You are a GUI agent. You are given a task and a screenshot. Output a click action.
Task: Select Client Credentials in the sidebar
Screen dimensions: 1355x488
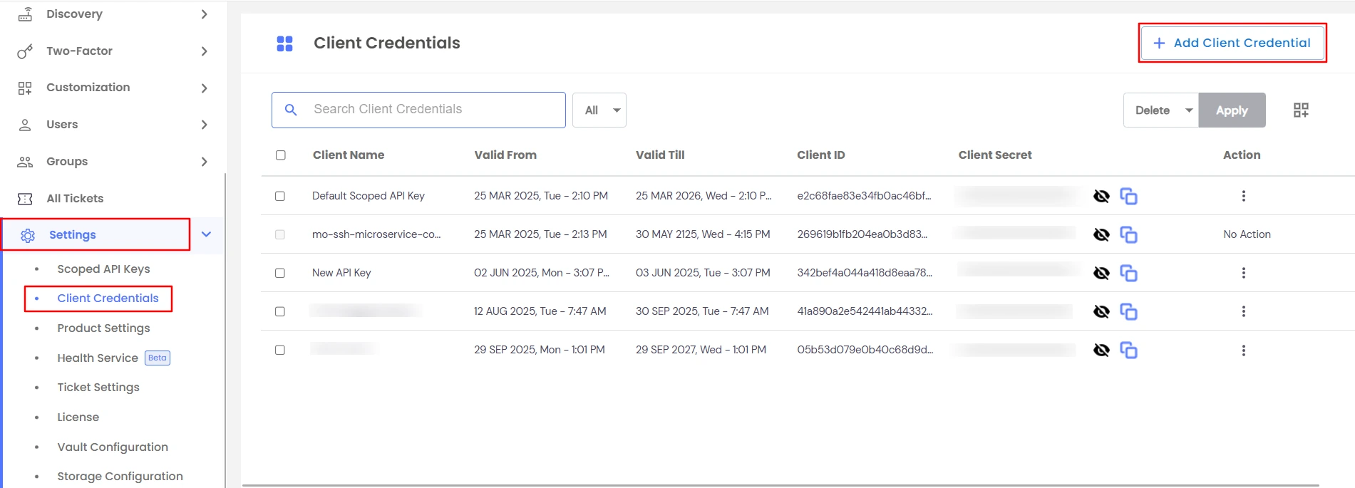[108, 298]
